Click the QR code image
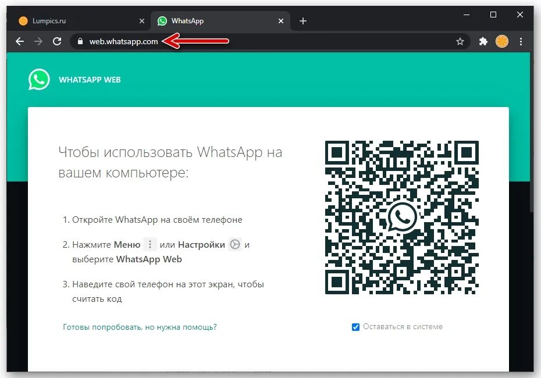 [401, 217]
